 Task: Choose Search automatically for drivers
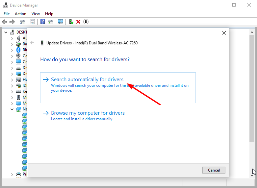pos(118,88)
